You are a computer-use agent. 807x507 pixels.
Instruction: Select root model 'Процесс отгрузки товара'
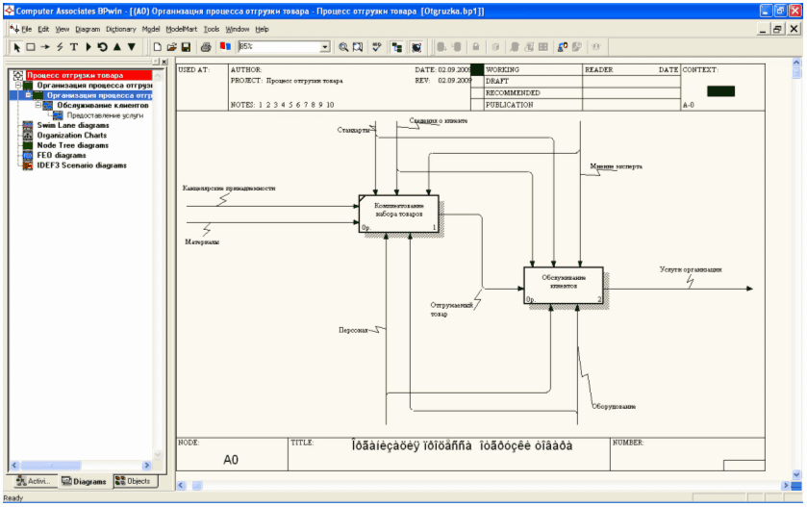click(x=75, y=75)
